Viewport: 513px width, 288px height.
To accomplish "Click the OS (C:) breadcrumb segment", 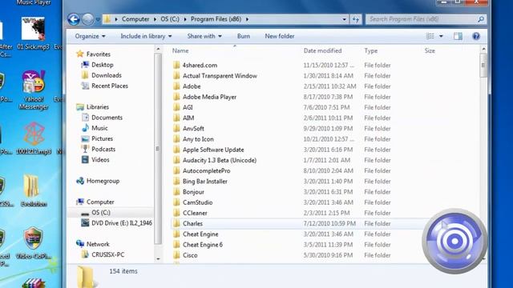I will coord(170,19).
